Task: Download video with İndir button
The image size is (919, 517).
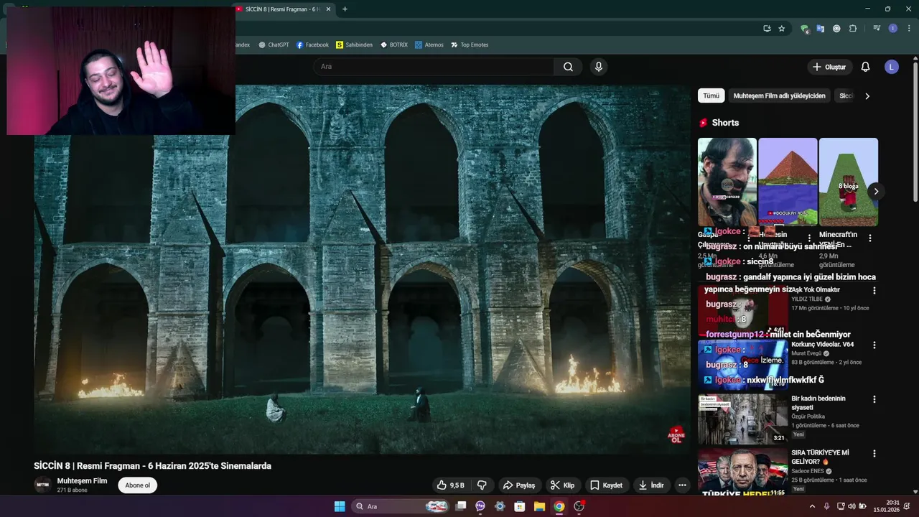Action: click(x=651, y=485)
